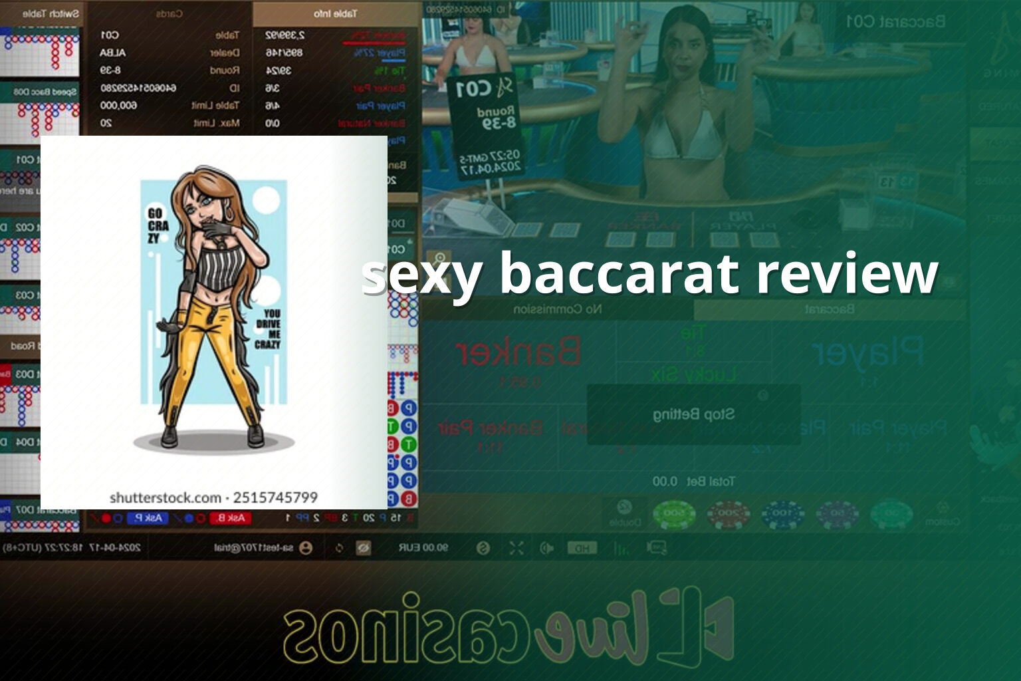Viewport: 1021px width, 681px height.
Task: Switch to the D03 table thumbnail
Action: [x=20, y=396]
